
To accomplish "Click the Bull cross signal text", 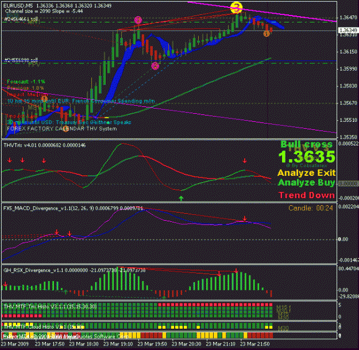I will point(306,144).
